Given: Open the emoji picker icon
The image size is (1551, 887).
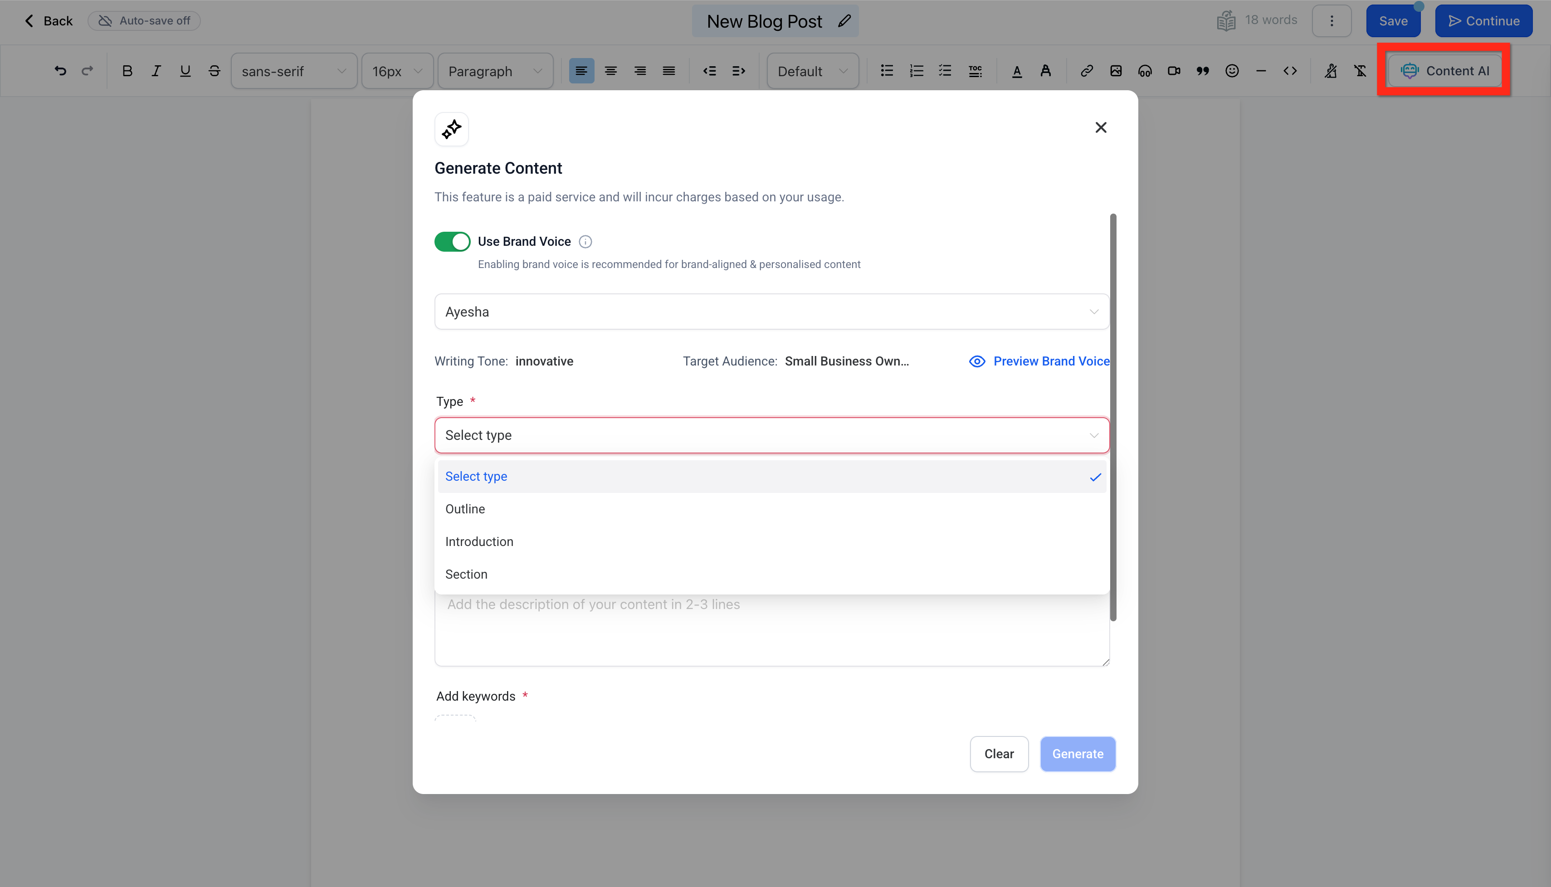Looking at the screenshot, I should tap(1232, 71).
